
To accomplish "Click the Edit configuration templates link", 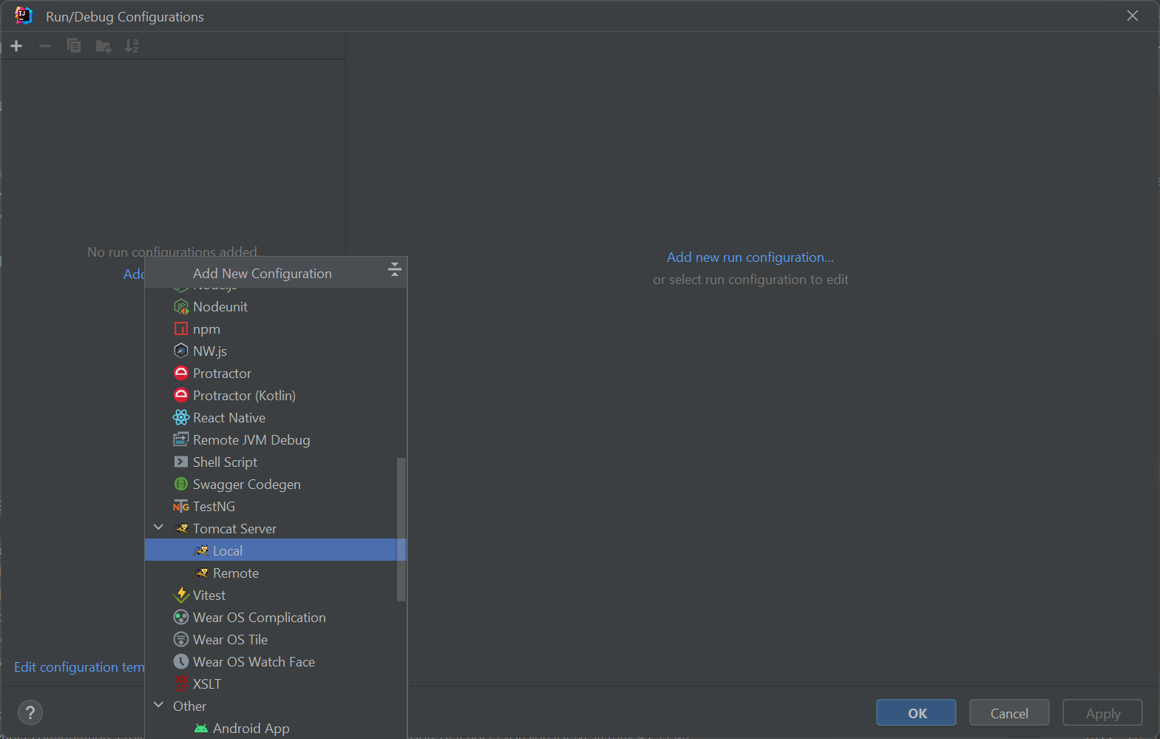I will [79, 667].
